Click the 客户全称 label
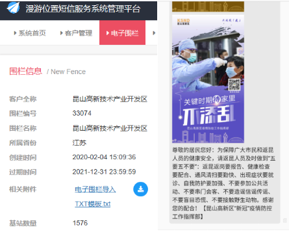289x236 pixels. click(x=23, y=99)
